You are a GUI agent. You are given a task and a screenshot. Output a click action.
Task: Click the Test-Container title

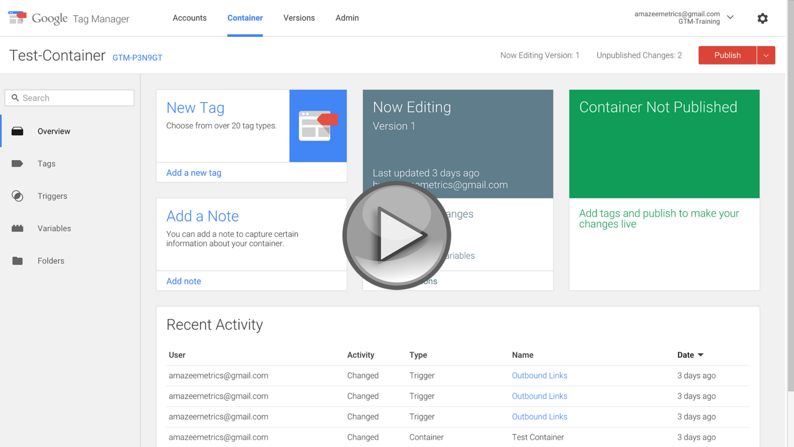coord(58,55)
